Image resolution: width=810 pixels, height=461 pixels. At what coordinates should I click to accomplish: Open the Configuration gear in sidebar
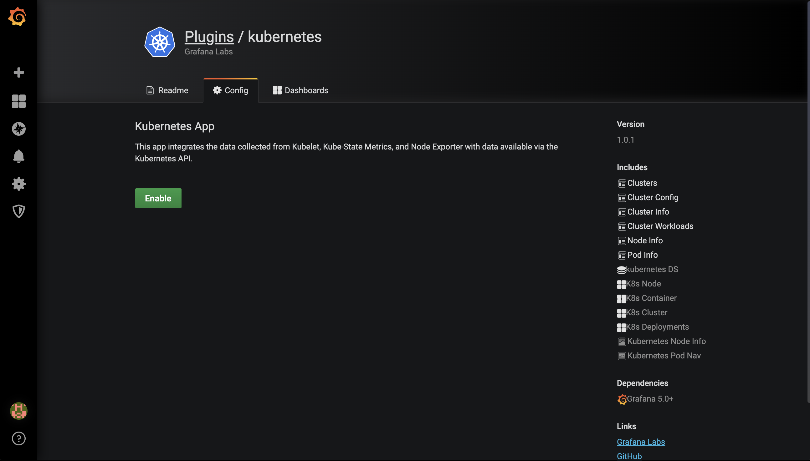click(x=19, y=184)
